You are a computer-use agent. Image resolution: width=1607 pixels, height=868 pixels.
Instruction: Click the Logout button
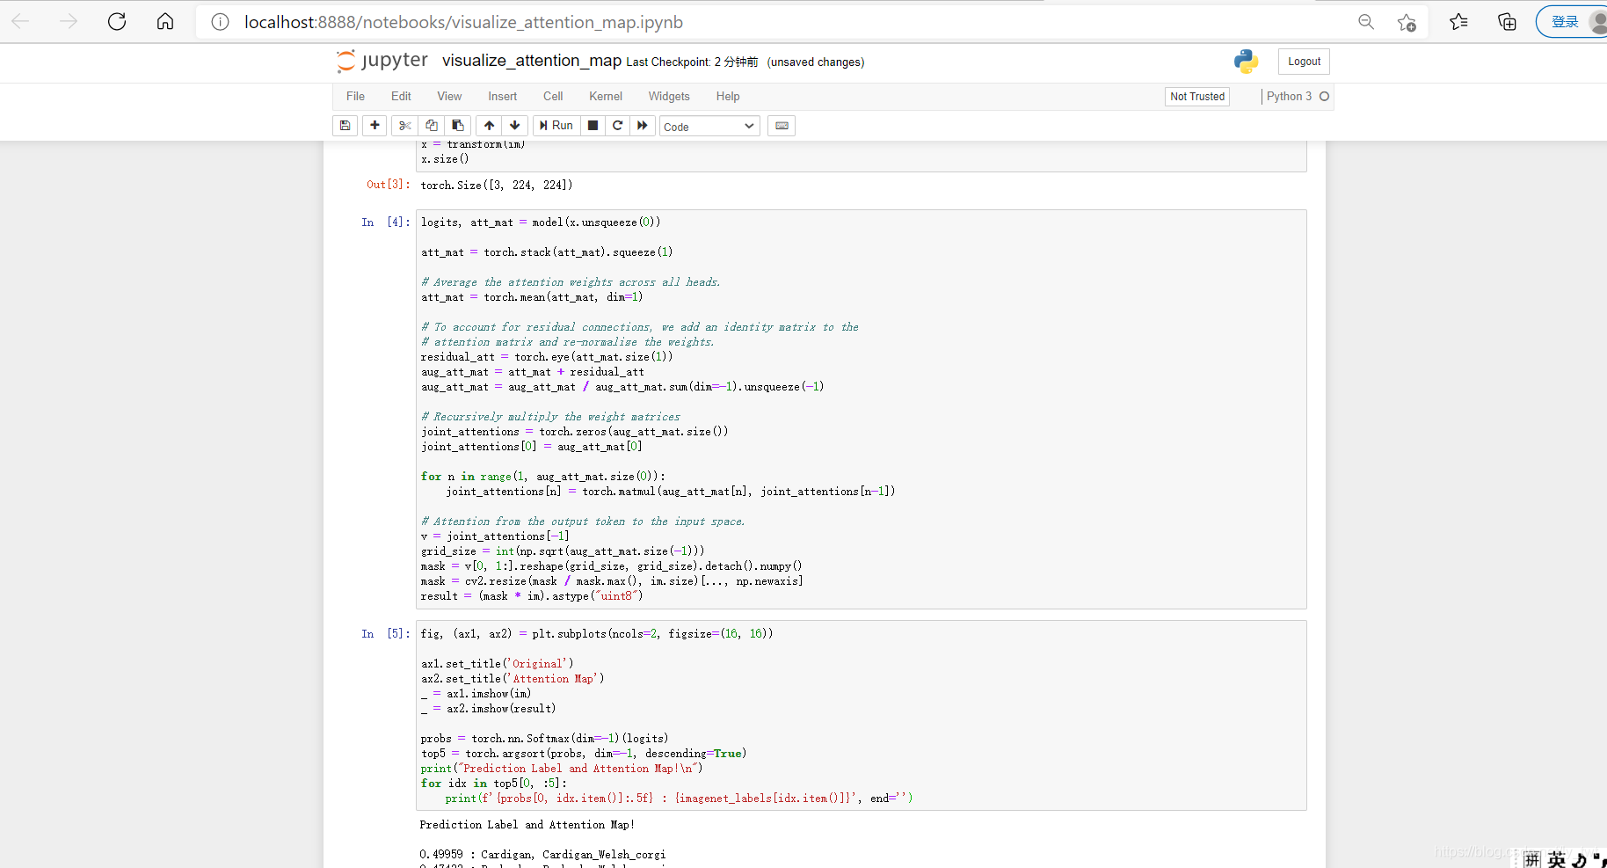(x=1304, y=62)
